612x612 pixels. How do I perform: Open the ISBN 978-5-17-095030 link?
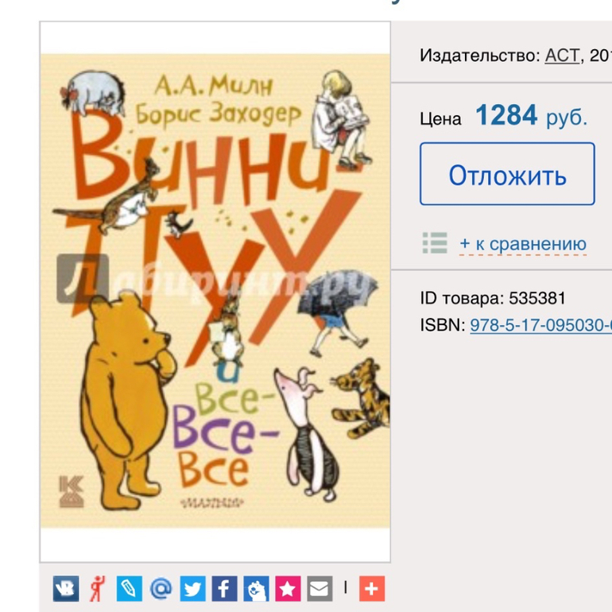541,325
